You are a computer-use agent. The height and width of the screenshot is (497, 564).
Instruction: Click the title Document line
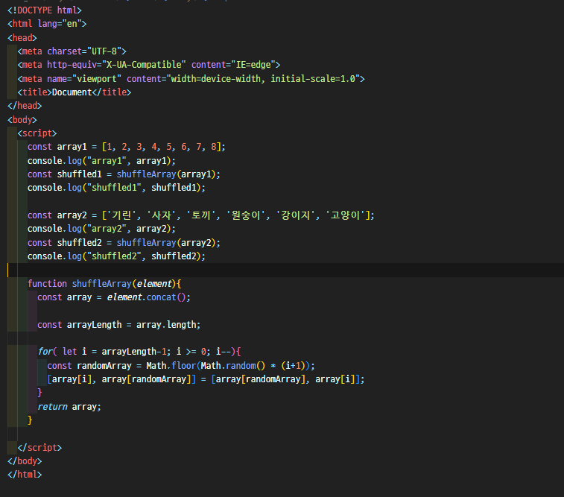(x=75, y=92)
